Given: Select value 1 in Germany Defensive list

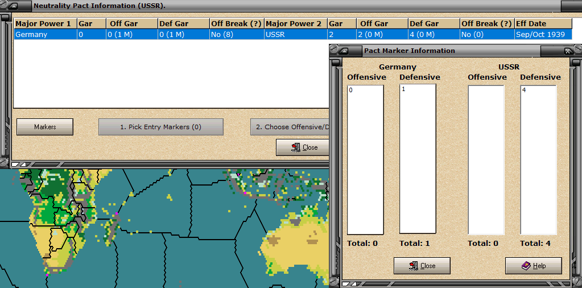Looking at the screenshot, I should tap(403, 89).
